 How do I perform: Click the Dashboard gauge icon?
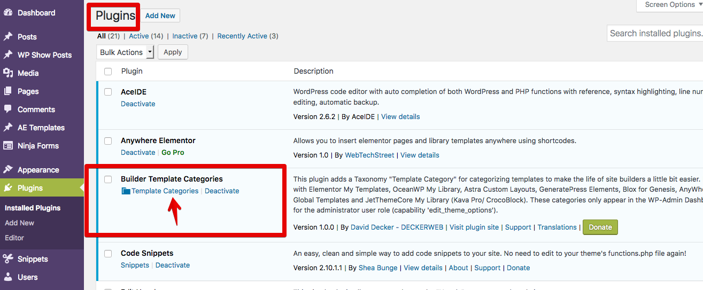(x=8, y=12)
